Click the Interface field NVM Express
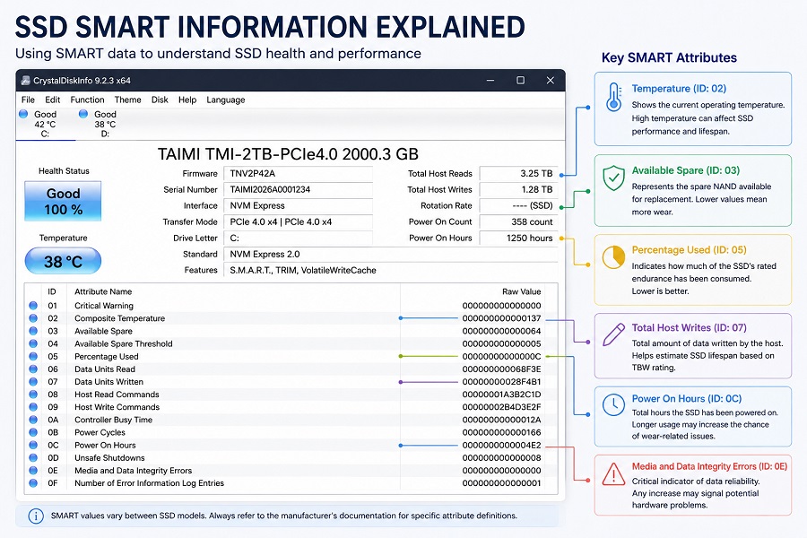Screen dimensions: 807x538 (x=298, y=205)
